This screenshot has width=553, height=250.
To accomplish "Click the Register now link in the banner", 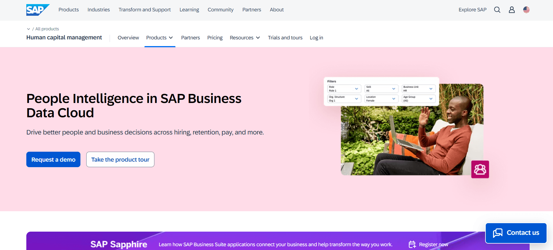I will 433,244.
